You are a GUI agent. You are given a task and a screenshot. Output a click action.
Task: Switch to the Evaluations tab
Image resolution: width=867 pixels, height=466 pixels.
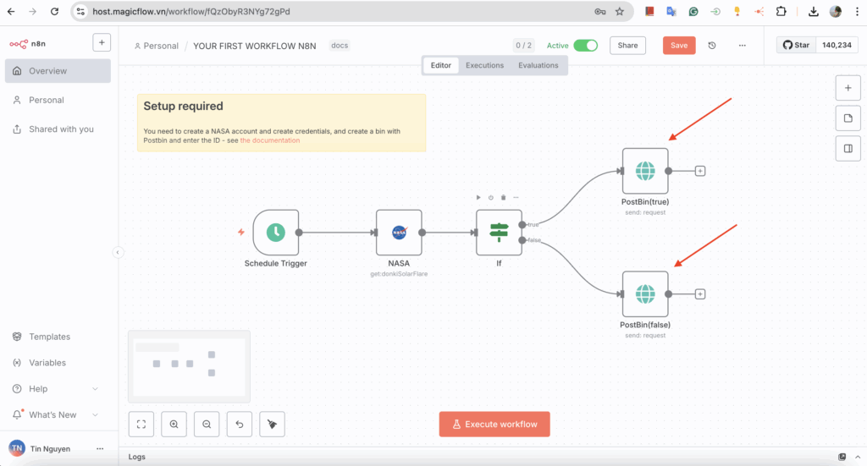(x=538, y=65)
